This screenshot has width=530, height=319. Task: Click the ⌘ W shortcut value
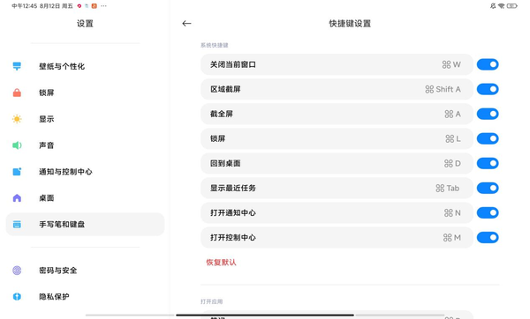[451, 64]
